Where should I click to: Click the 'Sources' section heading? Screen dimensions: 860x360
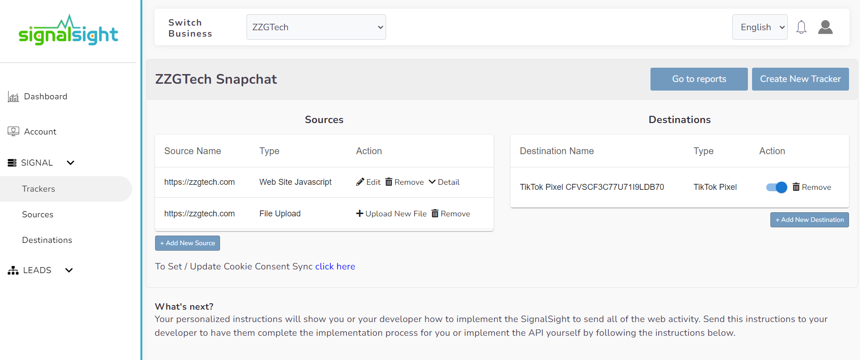click(x=324, y=120)
